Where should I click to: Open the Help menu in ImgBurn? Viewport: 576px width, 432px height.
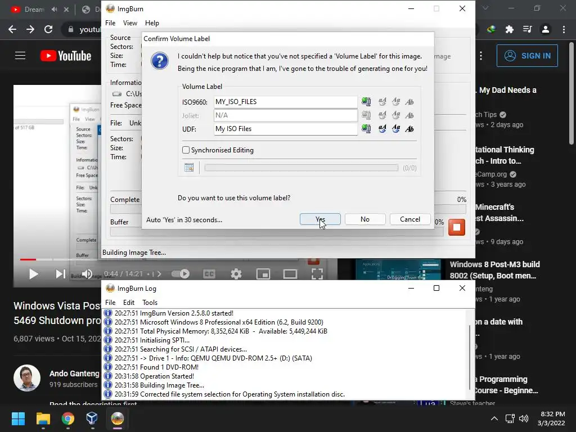[x=152, y=22]
